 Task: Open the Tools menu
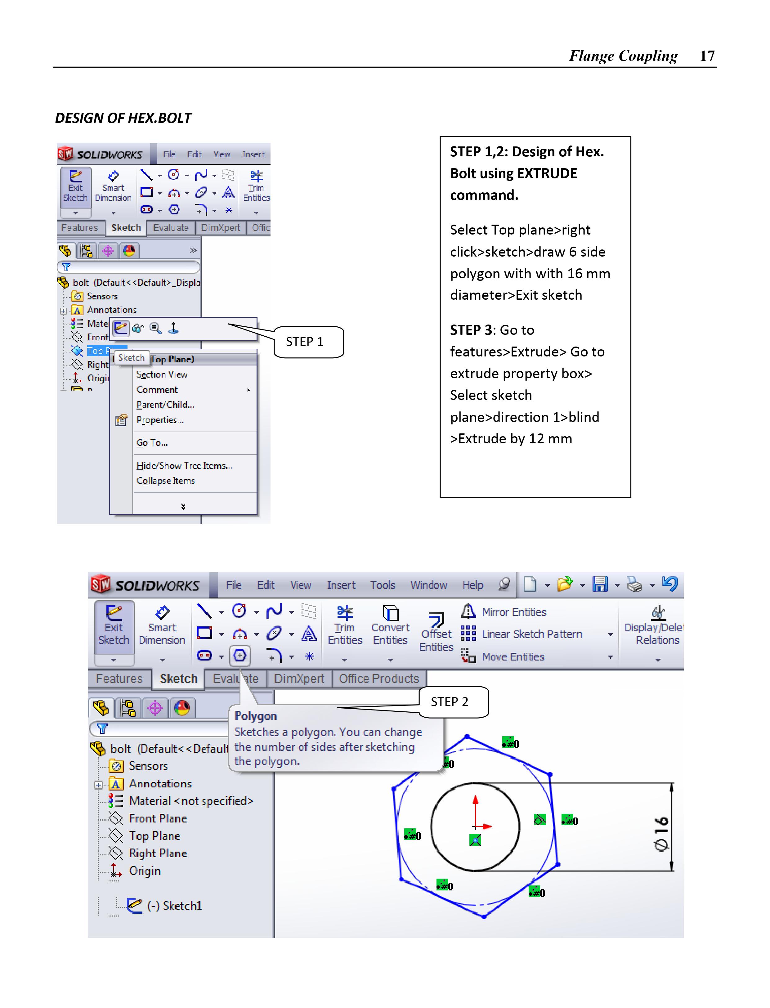click(x=382, y=585)
